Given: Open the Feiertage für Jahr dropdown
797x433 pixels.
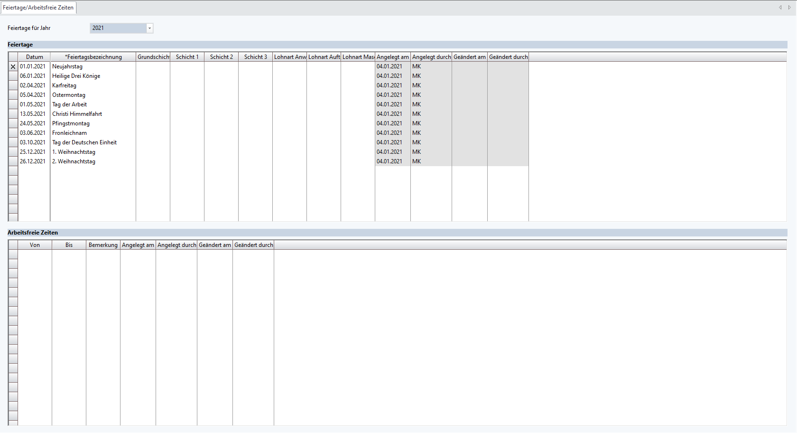Looking at the screenshot, I should tap(149, 28).
